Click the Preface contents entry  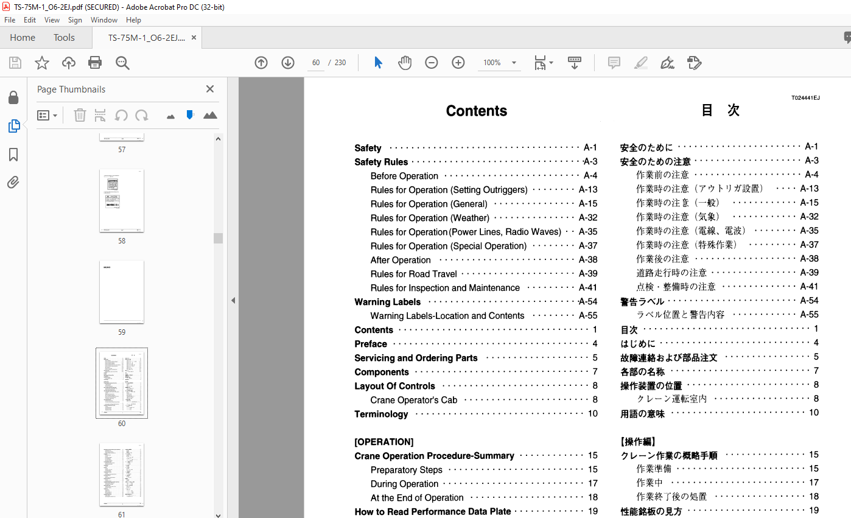tap(371, 344)
